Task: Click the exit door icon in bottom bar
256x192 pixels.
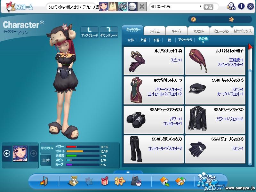Action: click(44, 181)
